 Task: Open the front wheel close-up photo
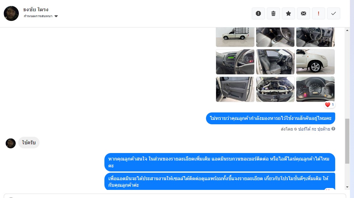(315, 62)
